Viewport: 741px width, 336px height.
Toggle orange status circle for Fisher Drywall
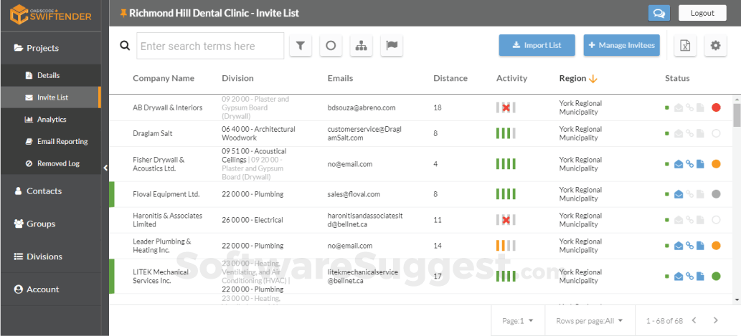tap(715, 164)
